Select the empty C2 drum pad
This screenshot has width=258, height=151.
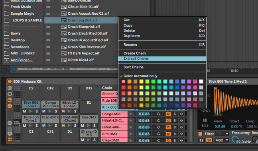coord(31,93)
